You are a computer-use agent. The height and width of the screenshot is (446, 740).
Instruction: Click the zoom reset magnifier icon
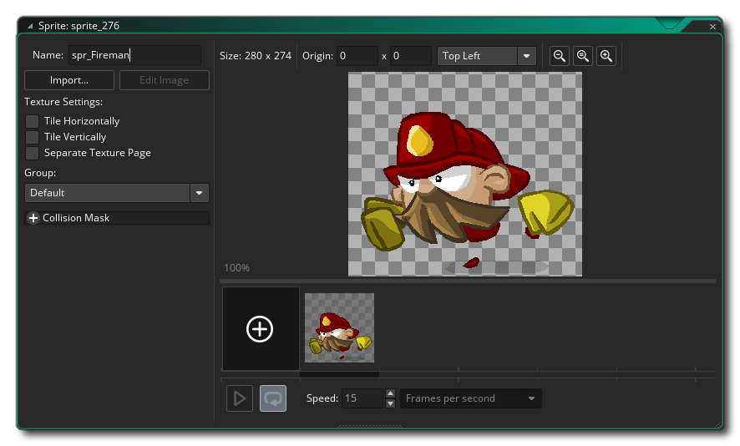(583, 56)
